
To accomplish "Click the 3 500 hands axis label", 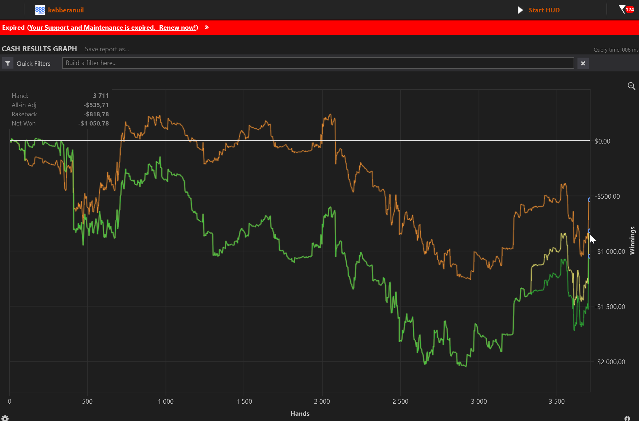I will 557,401.
